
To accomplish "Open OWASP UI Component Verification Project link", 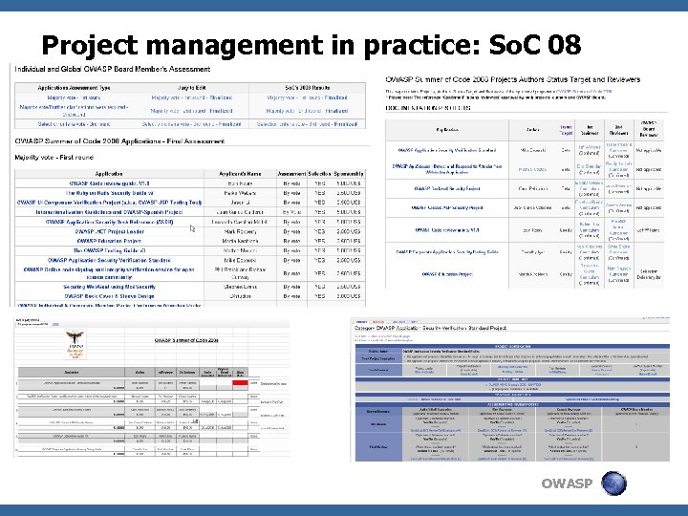I will pos(109,203).
